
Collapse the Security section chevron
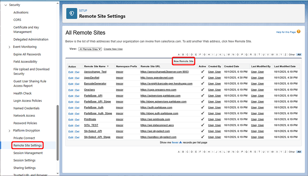6,5
